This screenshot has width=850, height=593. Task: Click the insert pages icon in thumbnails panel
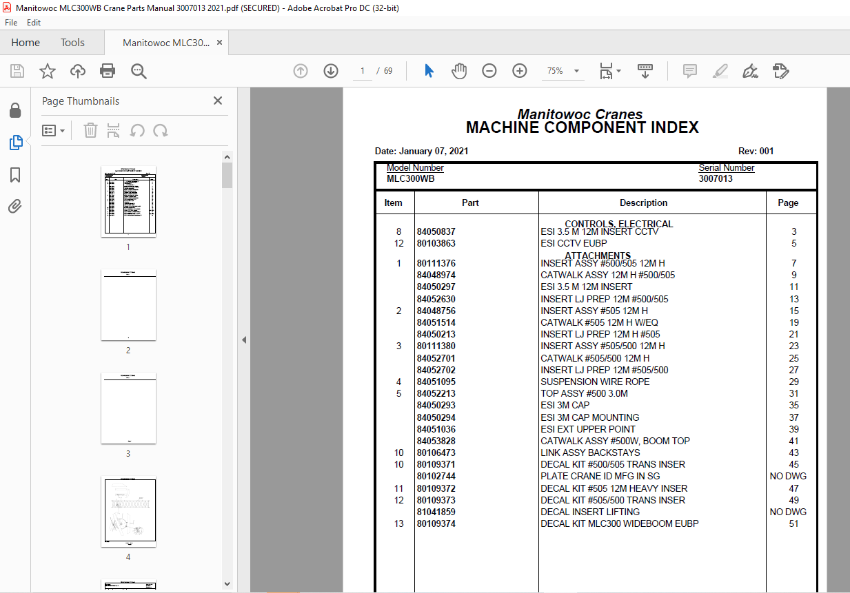point(114,130)
